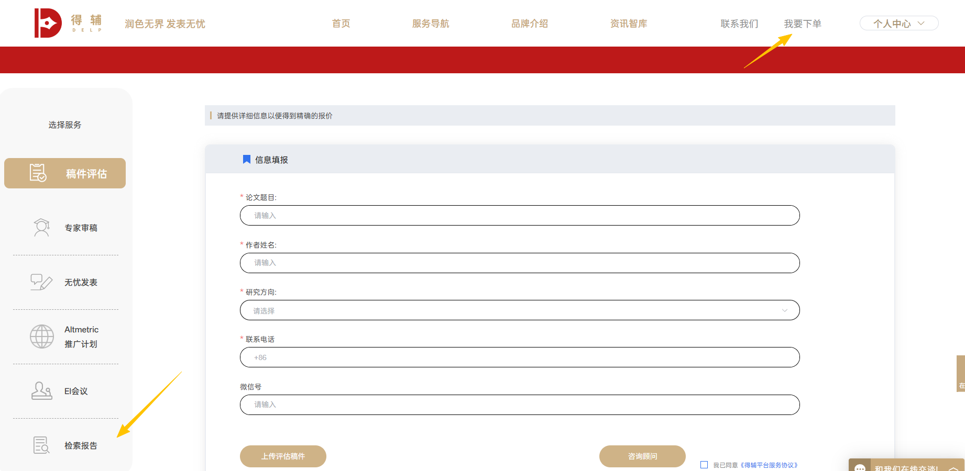The width and height of the screenshot is (965, 471).
Task: Click the 论文题目 input field
Action: pyautogui.click(x=519, y=215)
